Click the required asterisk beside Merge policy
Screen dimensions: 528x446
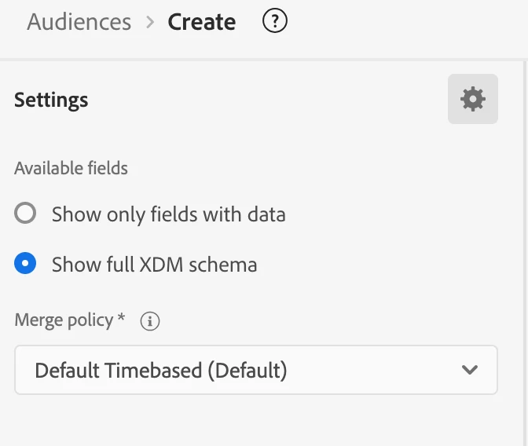122,319
